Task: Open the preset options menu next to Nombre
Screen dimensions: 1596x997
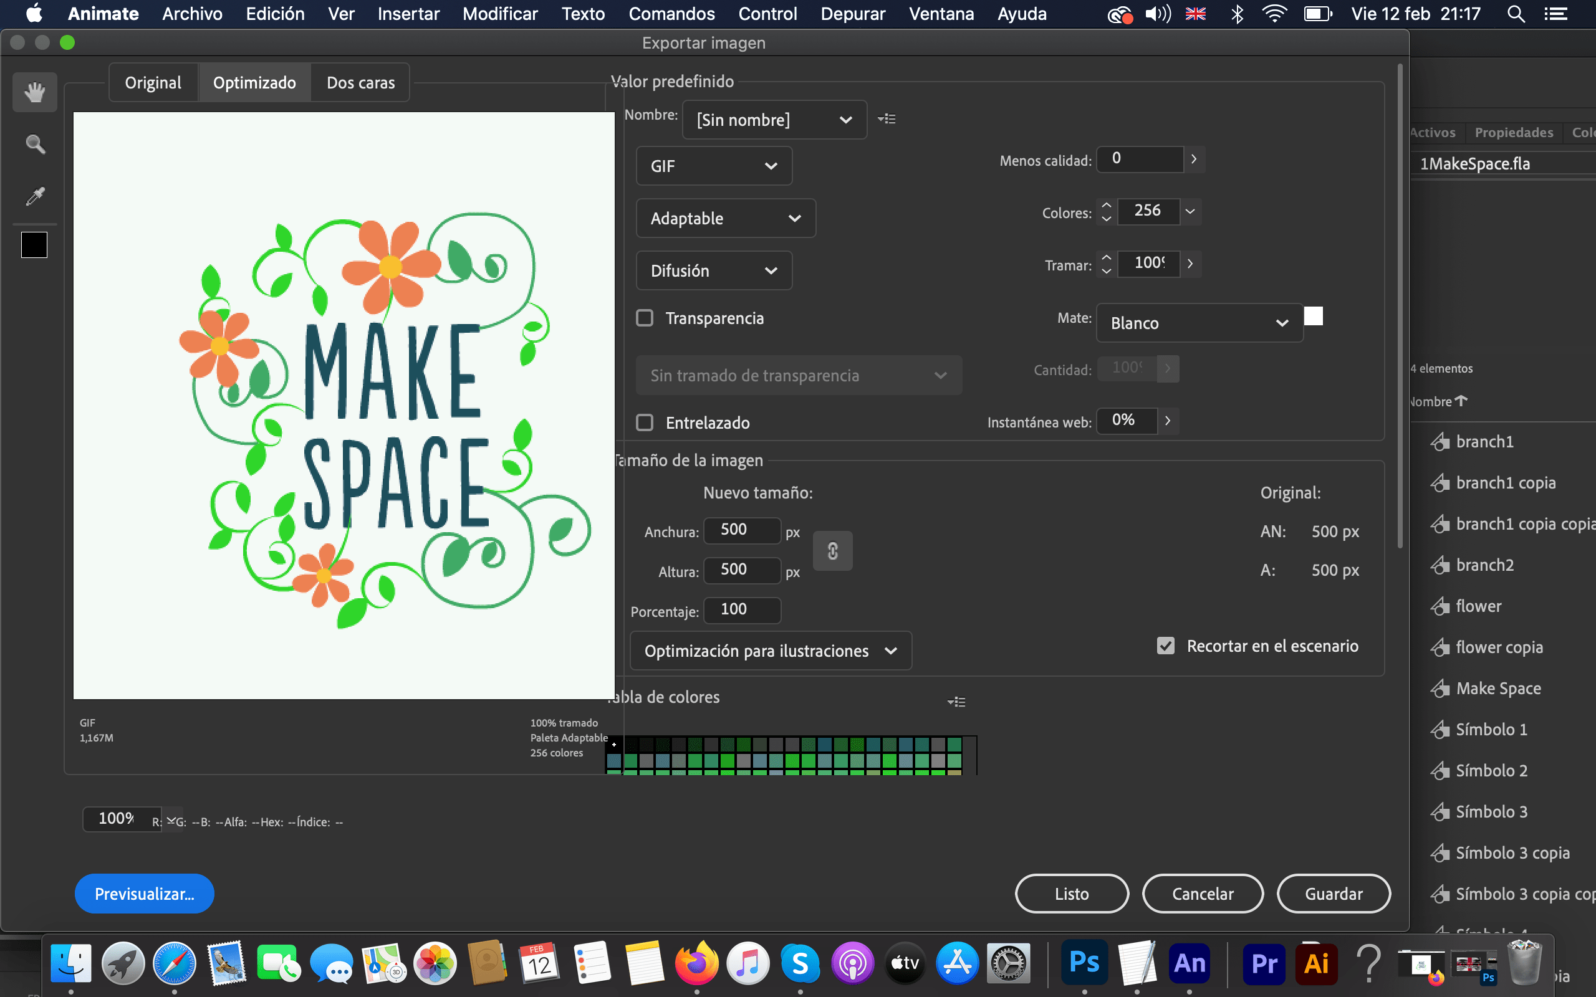Action: (x=887, y=120)
